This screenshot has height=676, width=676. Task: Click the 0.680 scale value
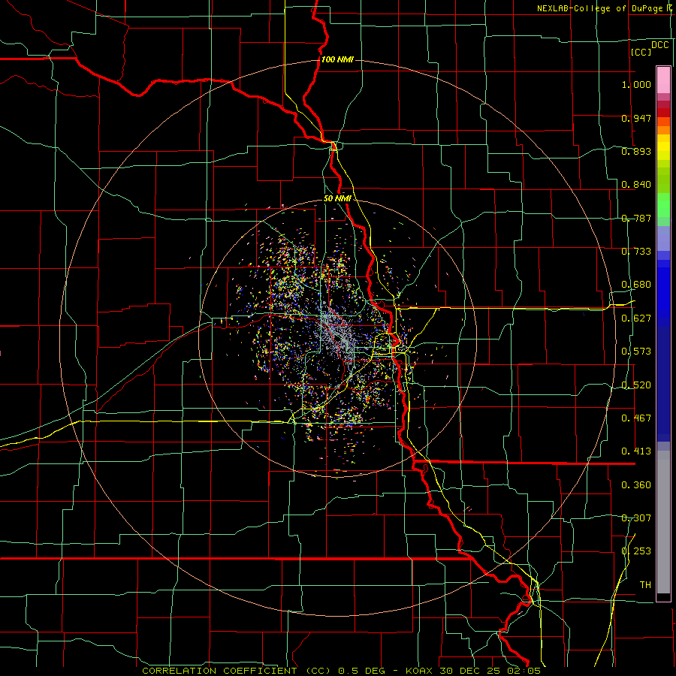coord(636,285)
